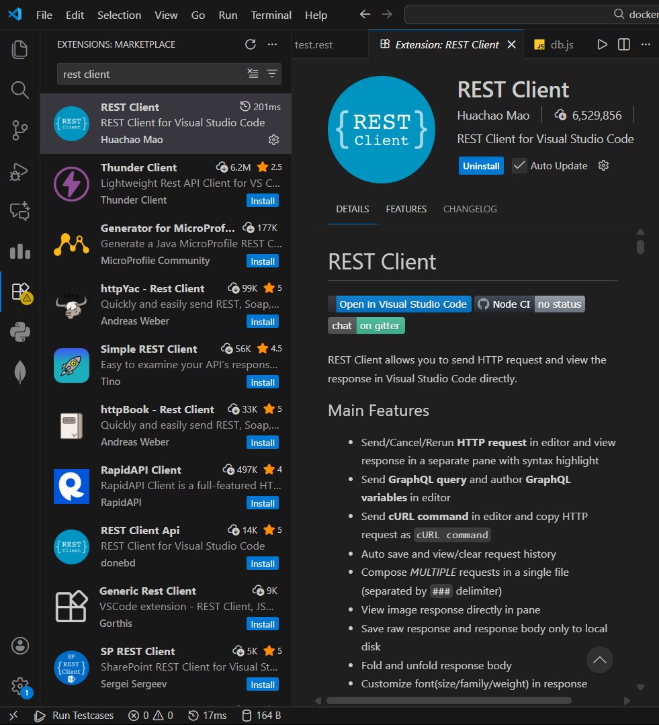Refresh the extensions marketplace list
659x725 pixels.
pyautogui.click(x=250, y=44)
